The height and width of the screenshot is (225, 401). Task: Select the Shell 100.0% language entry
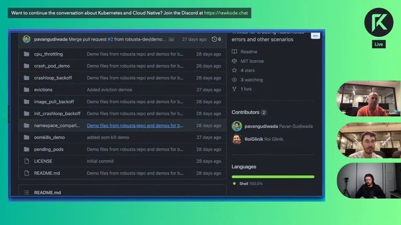pyautogui.click(x=248, y=184)
